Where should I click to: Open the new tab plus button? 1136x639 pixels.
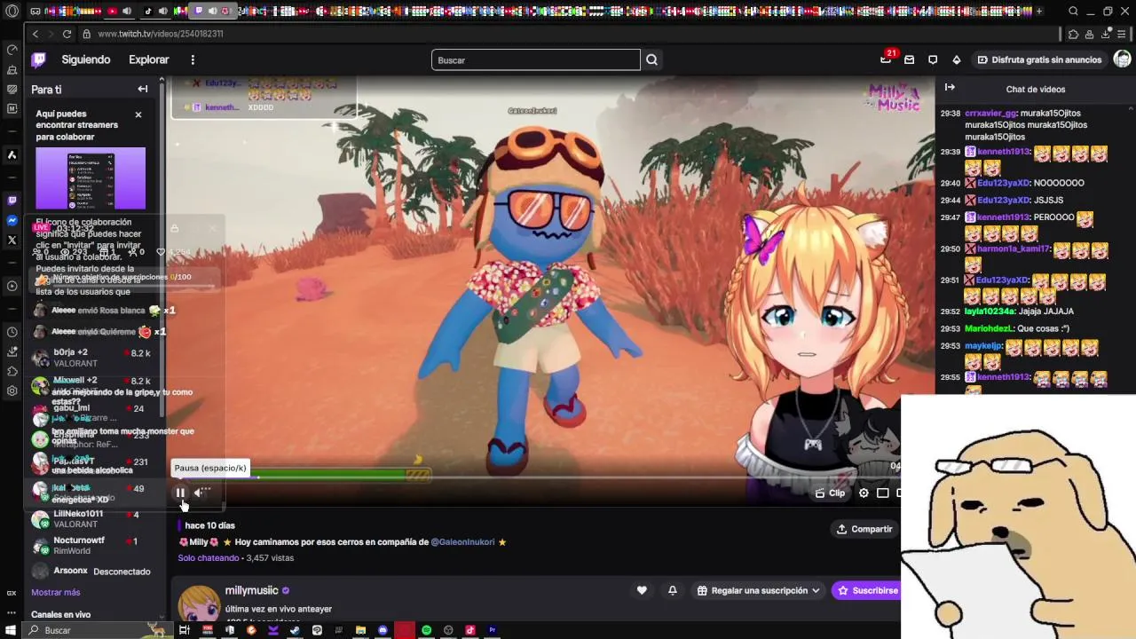(x=1039, y=12)
